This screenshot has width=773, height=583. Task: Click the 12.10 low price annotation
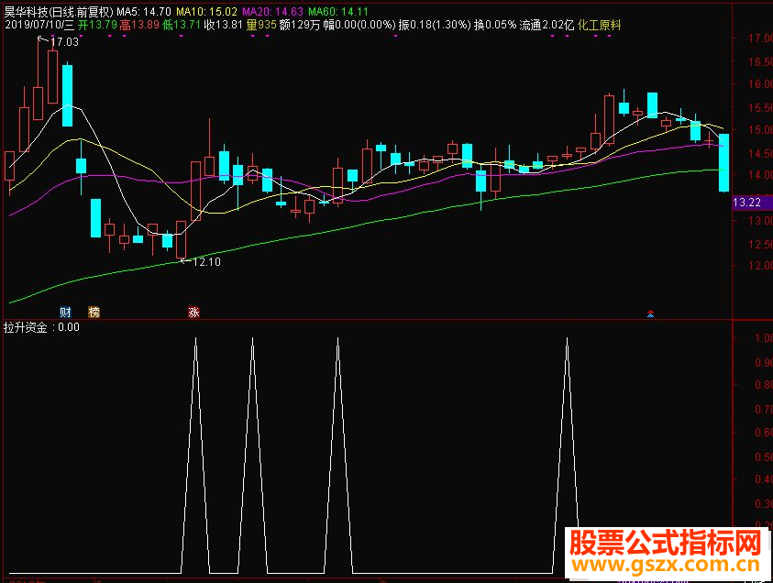206,262
